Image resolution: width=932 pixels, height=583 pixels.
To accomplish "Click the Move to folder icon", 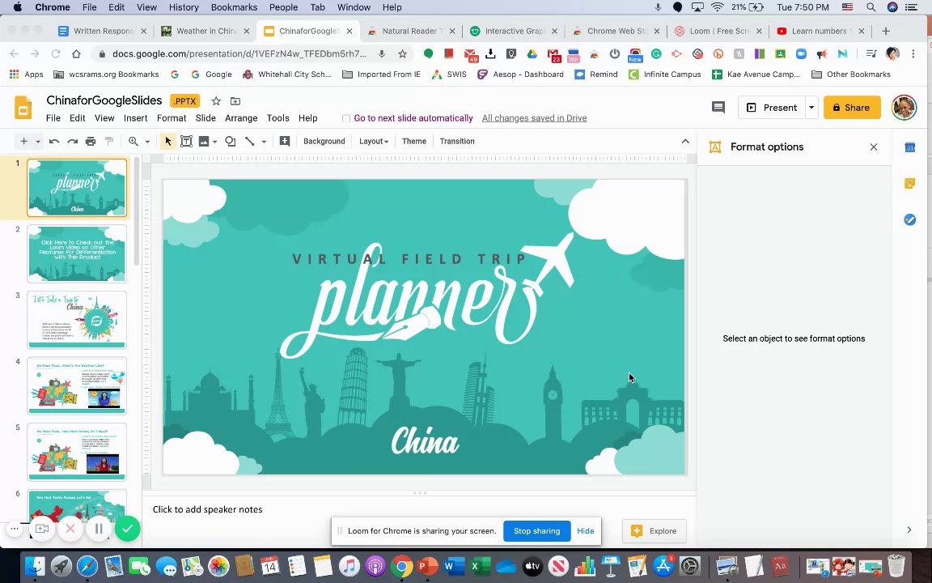I will tap(235, 101).
